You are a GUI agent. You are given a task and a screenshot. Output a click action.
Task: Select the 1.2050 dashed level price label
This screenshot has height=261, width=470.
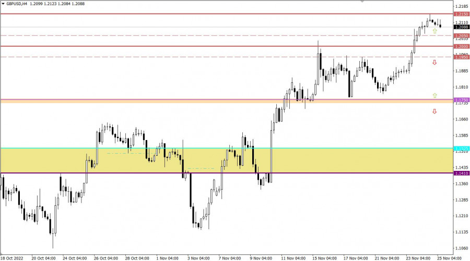point(462,35)
